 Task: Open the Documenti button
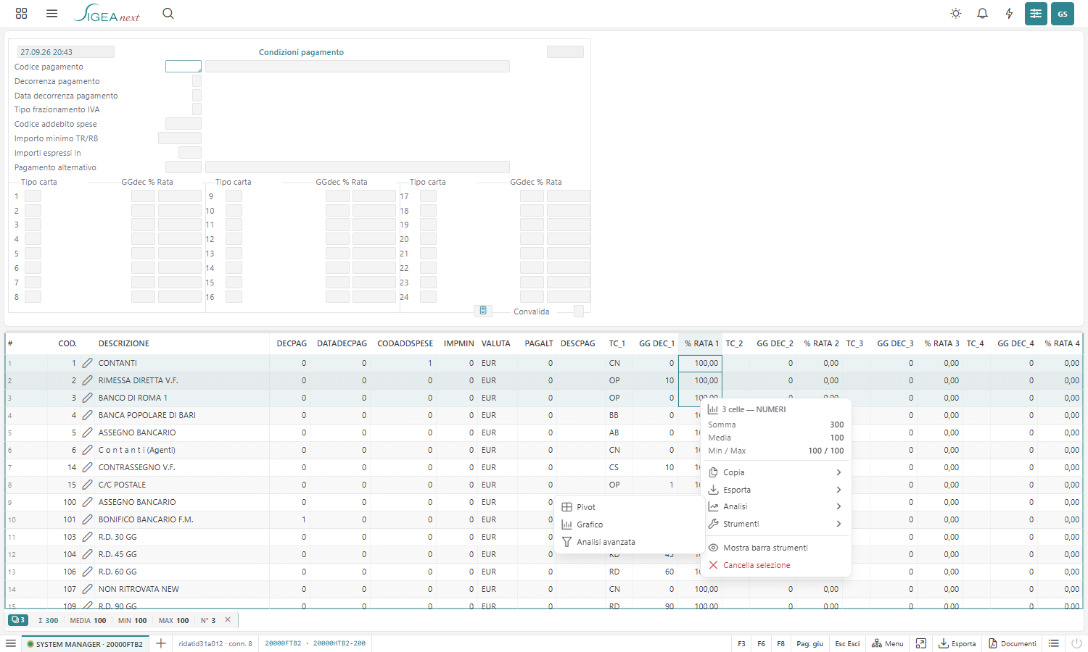click(x=1013, y=643)
